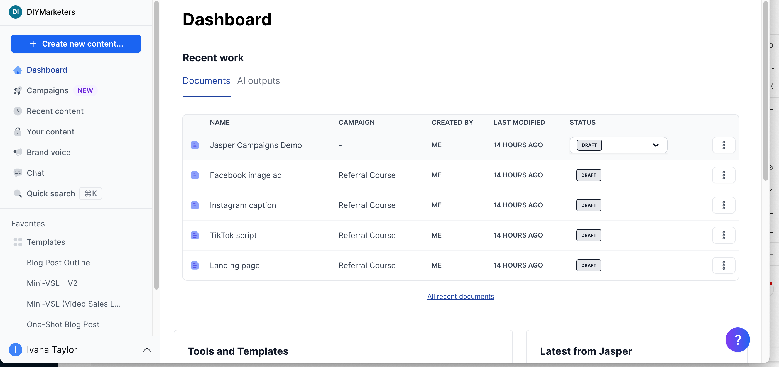This screenshot has width=779, height=367.
Task: Click the floating help question mark button
Action: click(738, 340)
